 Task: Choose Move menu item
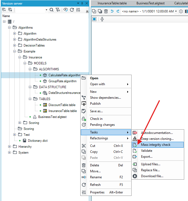106,171
